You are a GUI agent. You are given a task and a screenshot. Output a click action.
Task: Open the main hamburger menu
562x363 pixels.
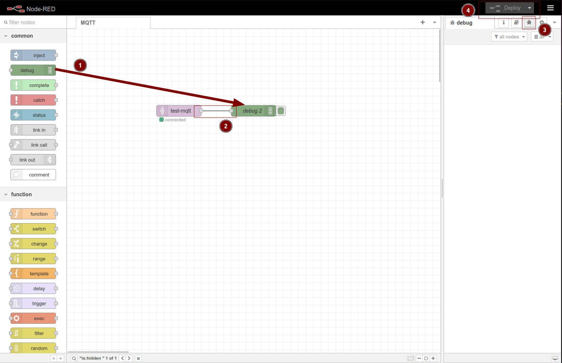550,8
